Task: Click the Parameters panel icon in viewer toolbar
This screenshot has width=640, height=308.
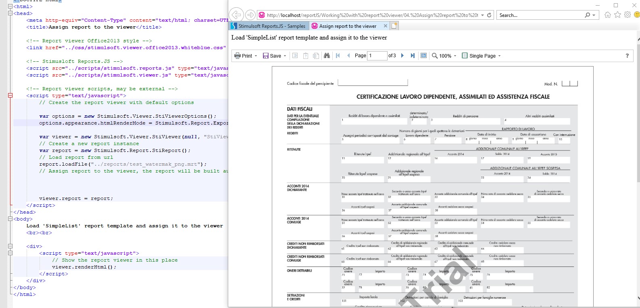Action: [306, 56]
